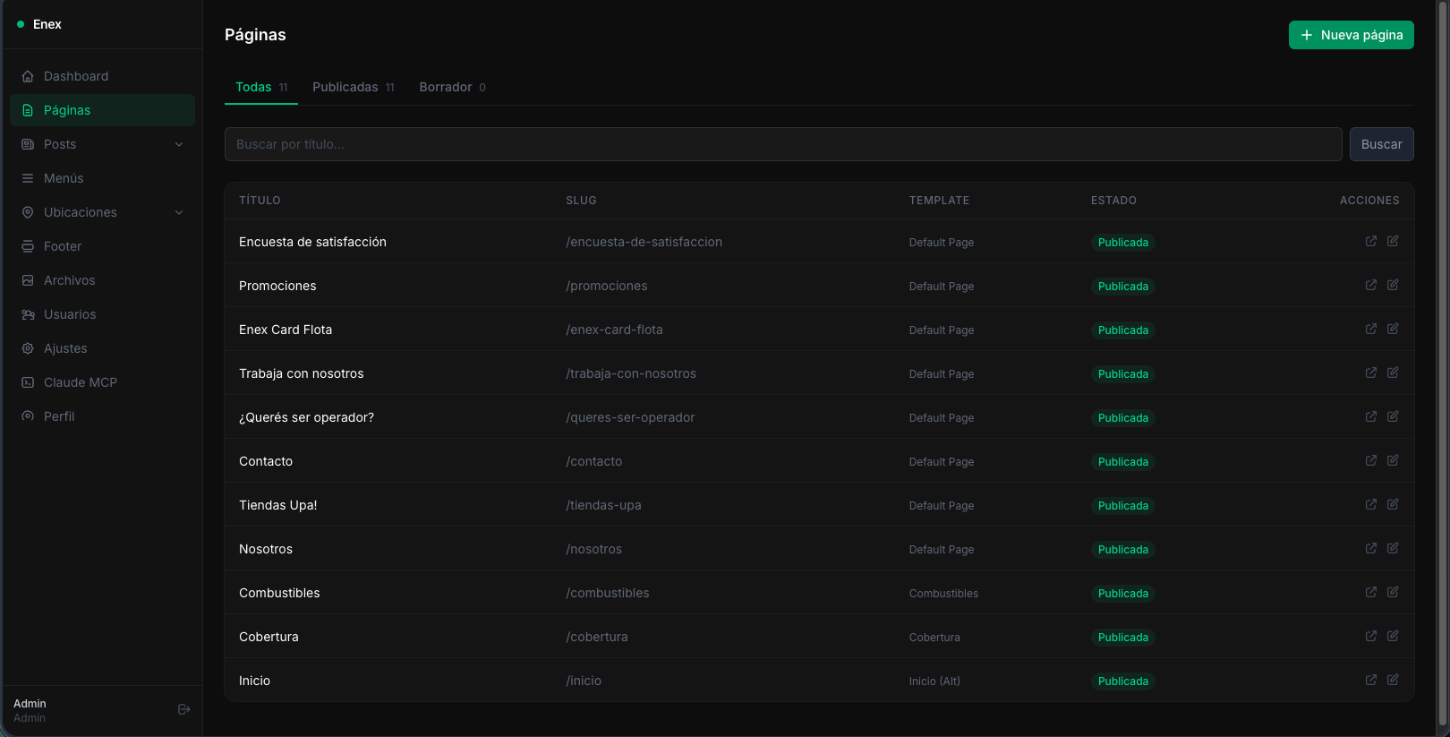This screenshot has width=1450, height=737.
Task: Click the Buscar button
Action: pyautogui.click(x=1381, y=144)
